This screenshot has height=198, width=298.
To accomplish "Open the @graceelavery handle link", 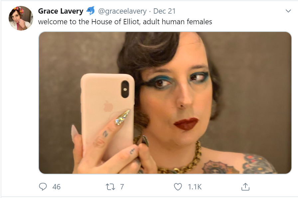I will click(x=122, y=11).
